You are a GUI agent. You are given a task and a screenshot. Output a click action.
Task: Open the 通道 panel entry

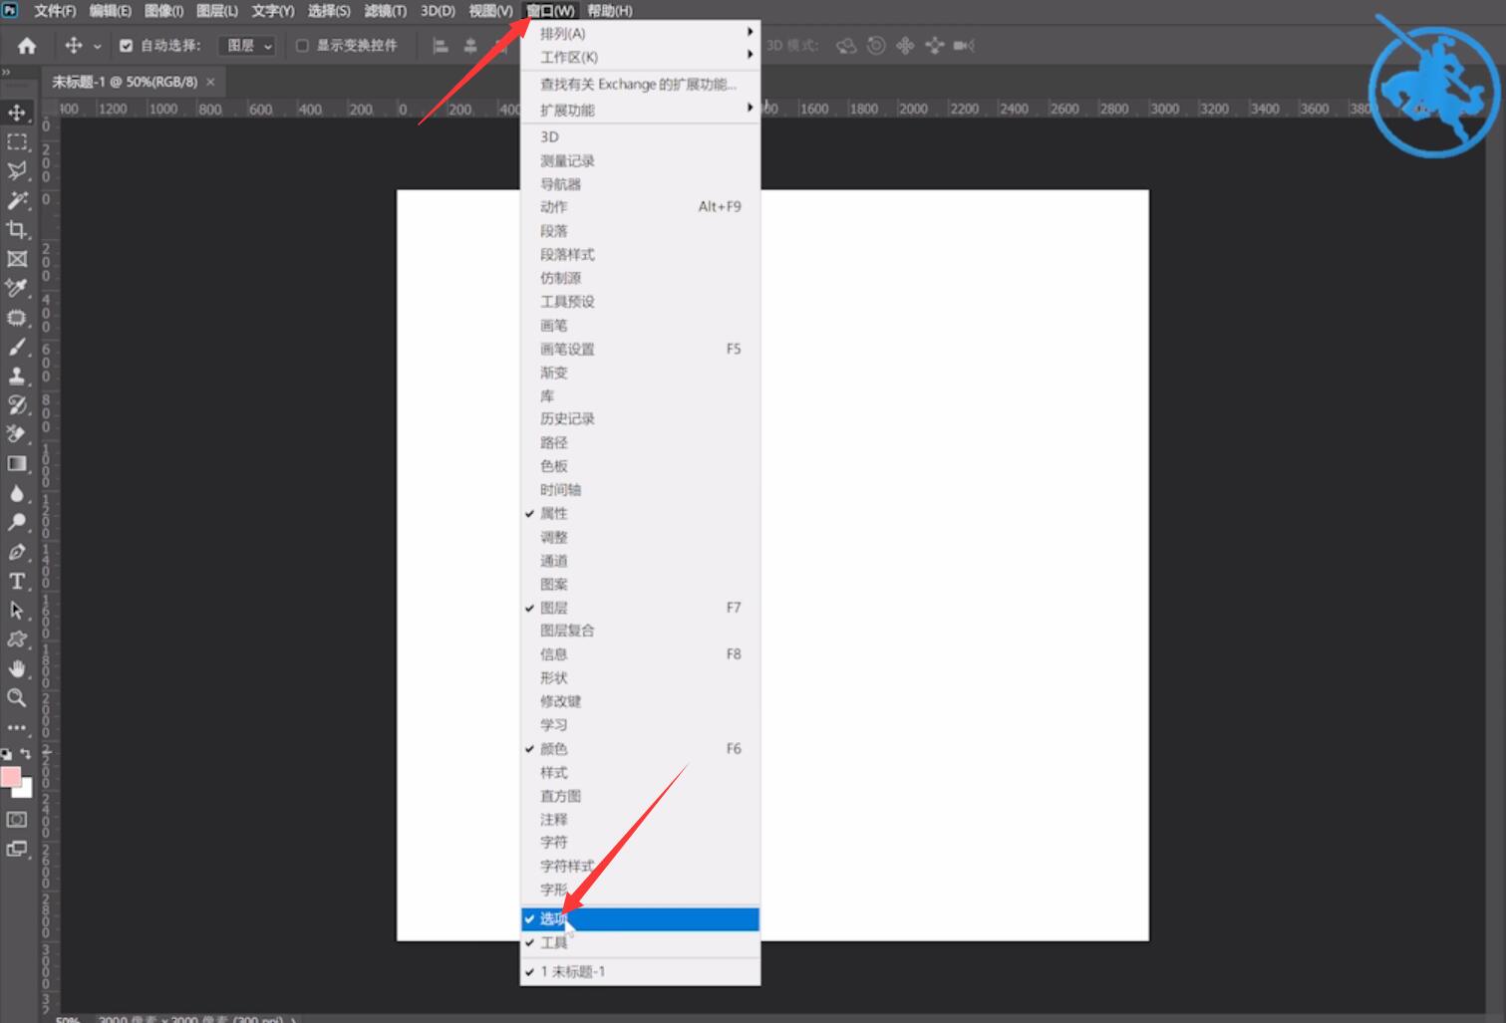click(x=640, y=561)
